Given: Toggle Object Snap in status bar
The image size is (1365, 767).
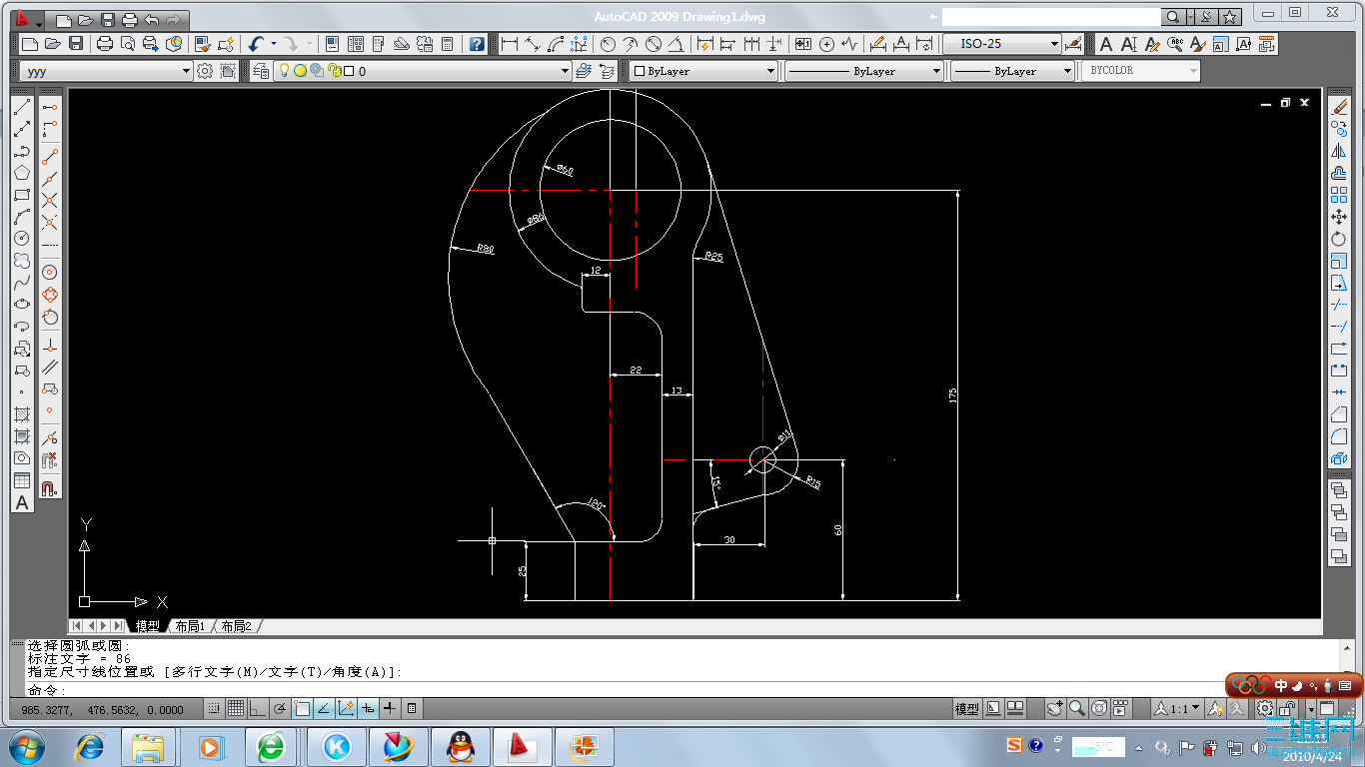Looking at the screenshot, I should pyautogui.click(x=302, y=708).
